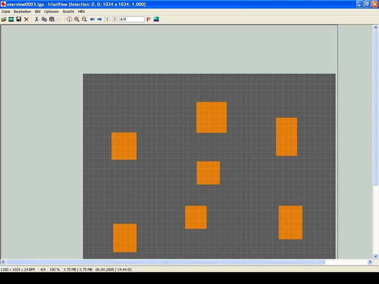Click horizontal scrollbar right arrow

point(370,262)
